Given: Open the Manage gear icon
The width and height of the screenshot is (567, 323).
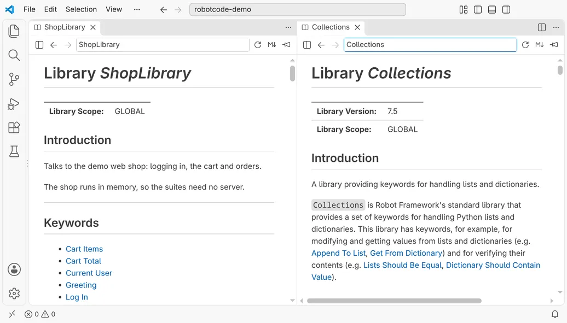Looking at the screenshot, I should click(14, 293).
